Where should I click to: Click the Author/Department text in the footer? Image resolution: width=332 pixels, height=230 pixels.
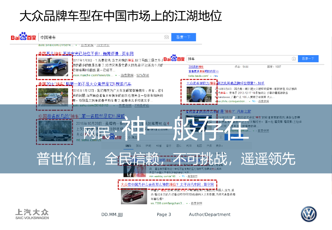210,214
